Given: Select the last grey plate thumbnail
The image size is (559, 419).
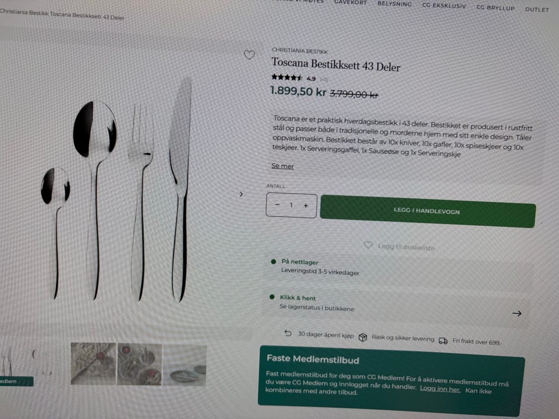Looking at the screenshot, I should click(185, 365).
